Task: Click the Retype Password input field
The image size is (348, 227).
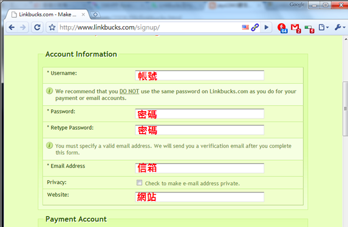Action: (200, 130)
